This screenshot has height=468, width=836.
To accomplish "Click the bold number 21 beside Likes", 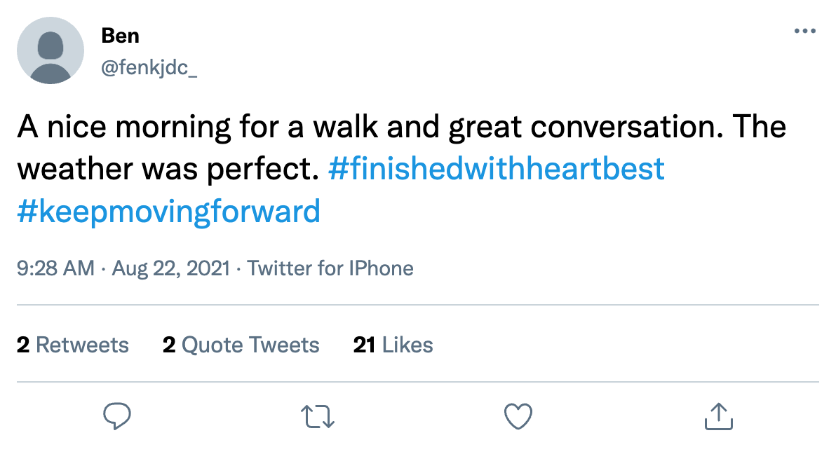I will 364,345.
